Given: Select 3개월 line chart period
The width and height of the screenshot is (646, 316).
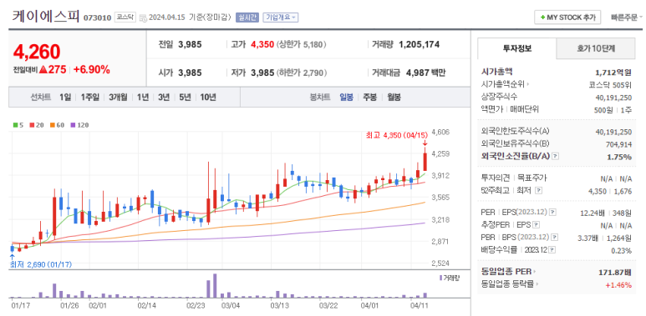Looking at the screenshot, I should [x=118, y=98].
